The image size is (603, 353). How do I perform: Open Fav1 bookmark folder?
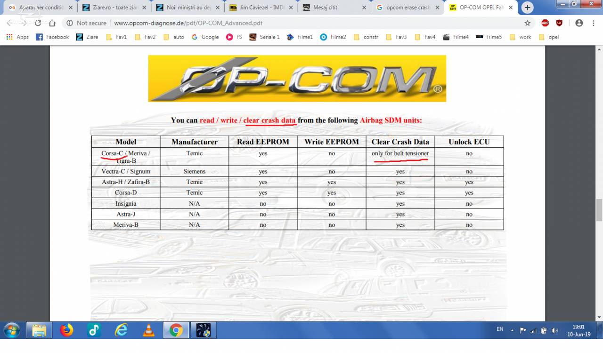[116, 37]
